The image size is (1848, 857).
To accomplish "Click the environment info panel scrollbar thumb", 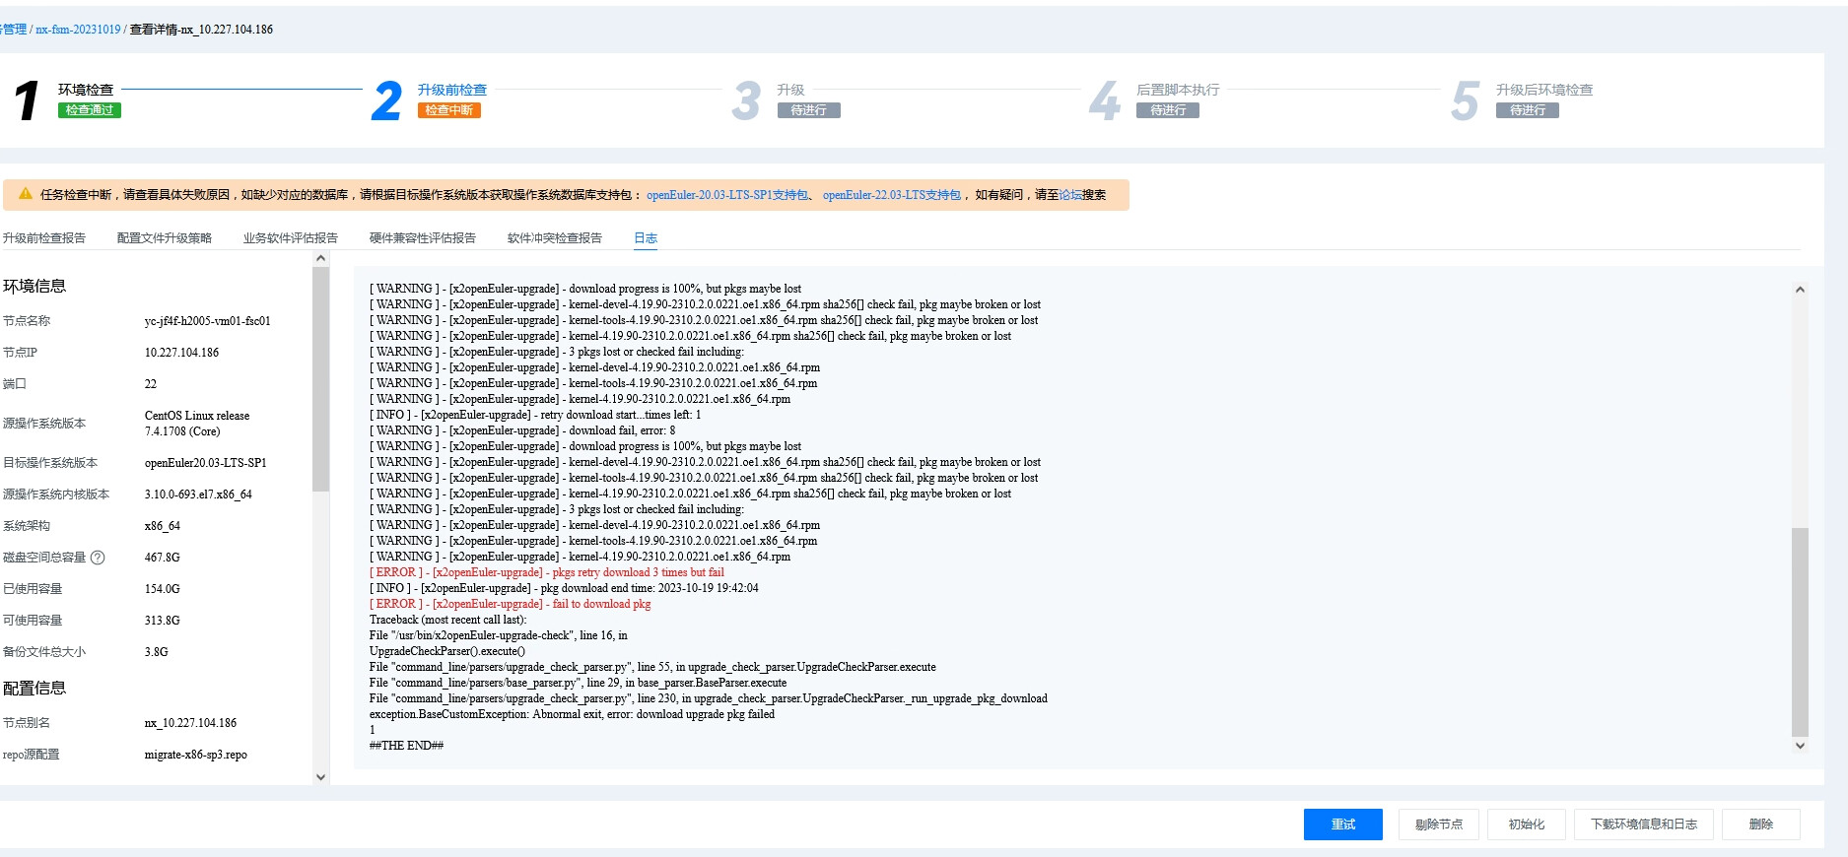I will point(320,379).
